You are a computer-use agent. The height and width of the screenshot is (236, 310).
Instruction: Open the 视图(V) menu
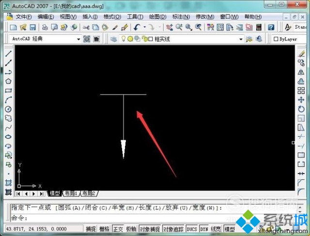tap(68, 16)
